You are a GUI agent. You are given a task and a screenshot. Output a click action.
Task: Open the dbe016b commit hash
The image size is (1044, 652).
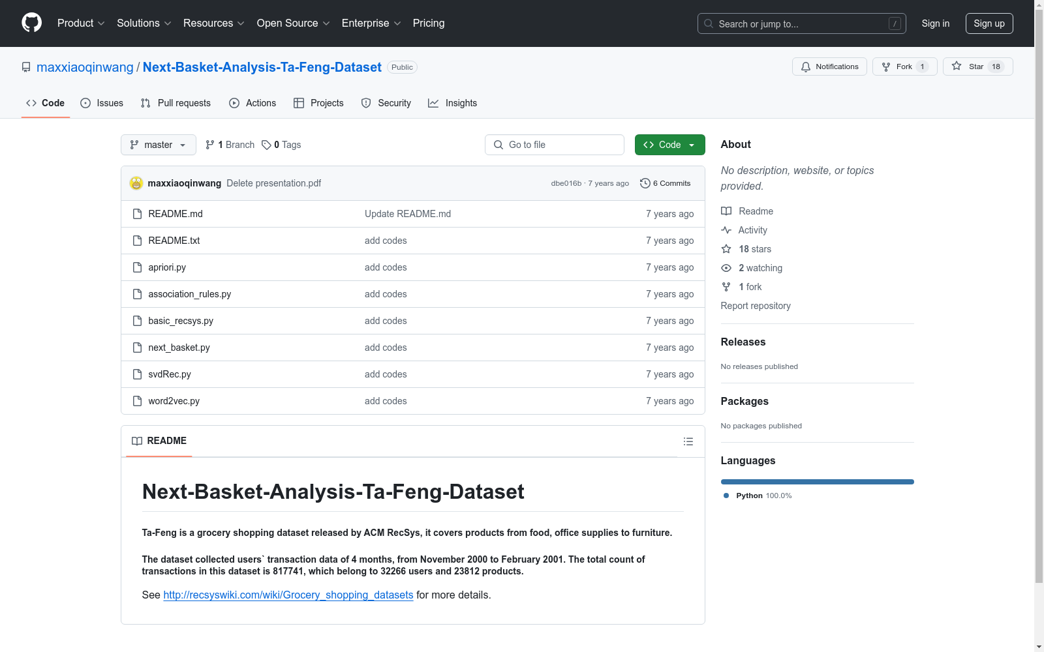pyautogui.click(x=566, y=183)
